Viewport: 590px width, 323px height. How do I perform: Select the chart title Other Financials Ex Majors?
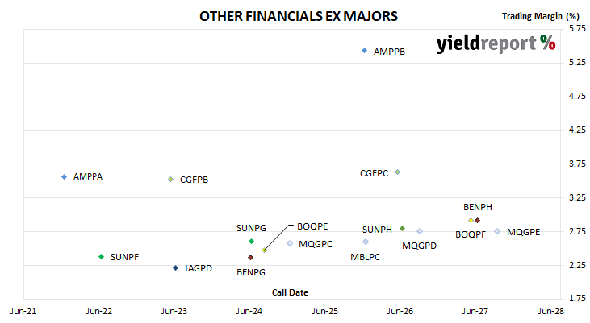coord(299,17)
